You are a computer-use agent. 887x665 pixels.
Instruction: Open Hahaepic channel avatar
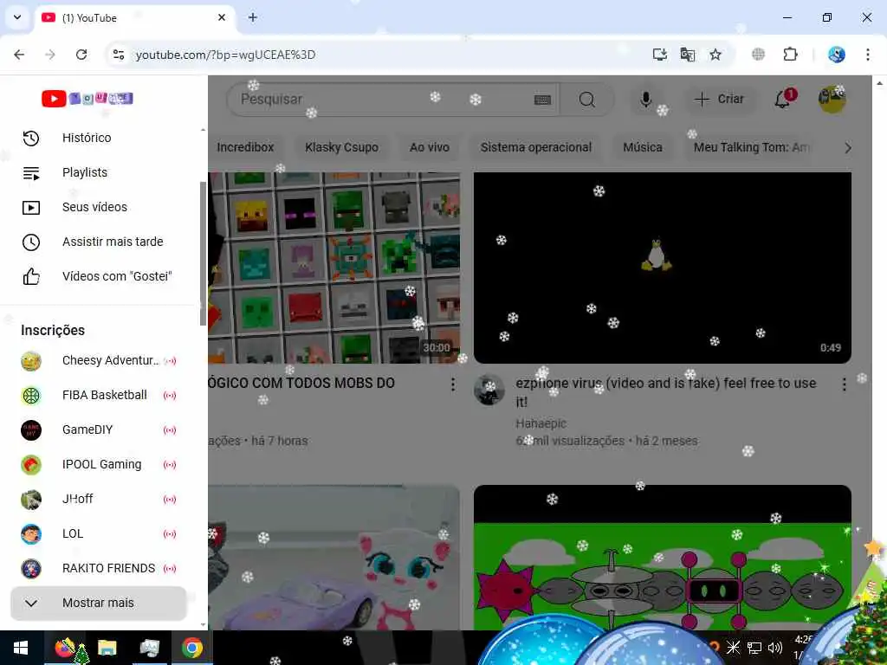[x=489, y=389]
